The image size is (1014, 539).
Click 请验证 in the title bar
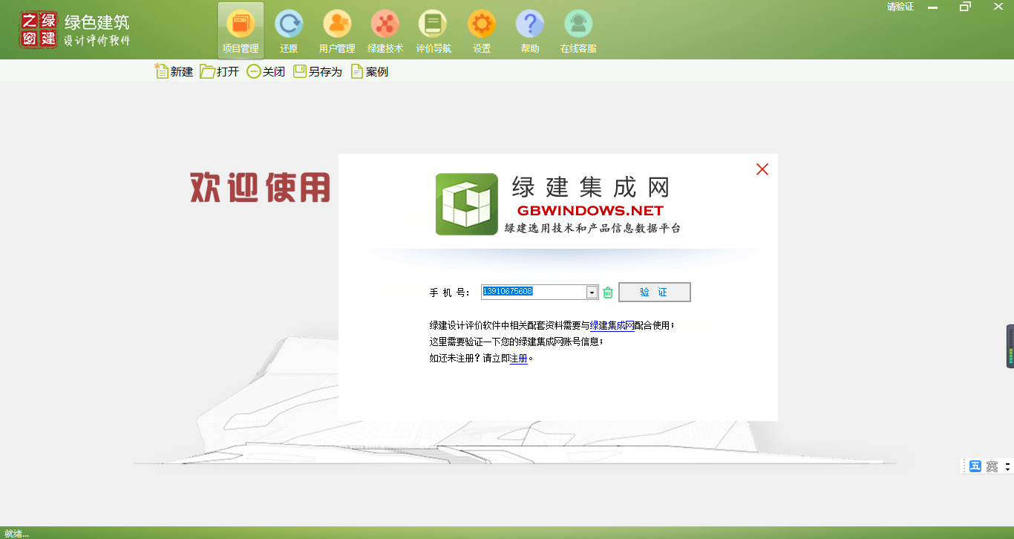click(900, 7)
